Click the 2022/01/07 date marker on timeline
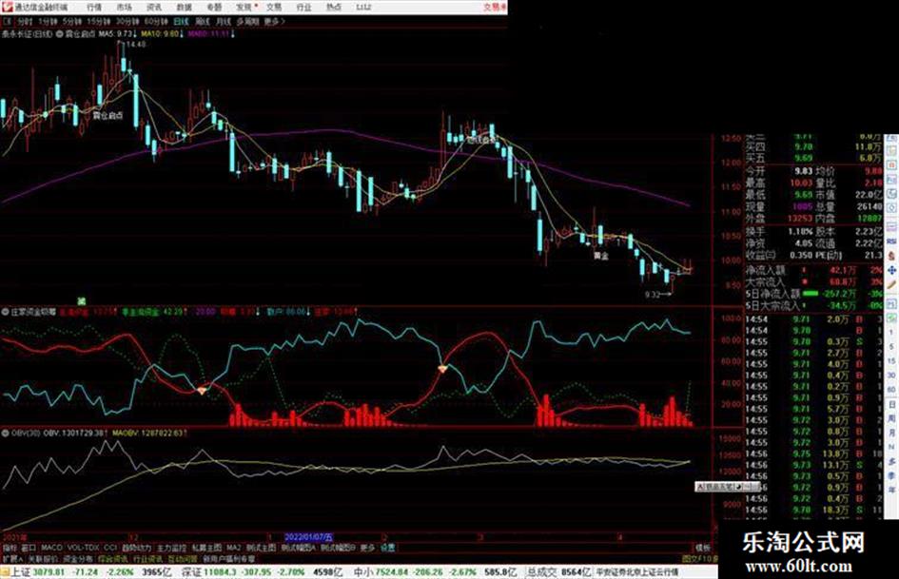Image resolution: width=899 pixels, height=579 pixels. click(x=308, y=537)
